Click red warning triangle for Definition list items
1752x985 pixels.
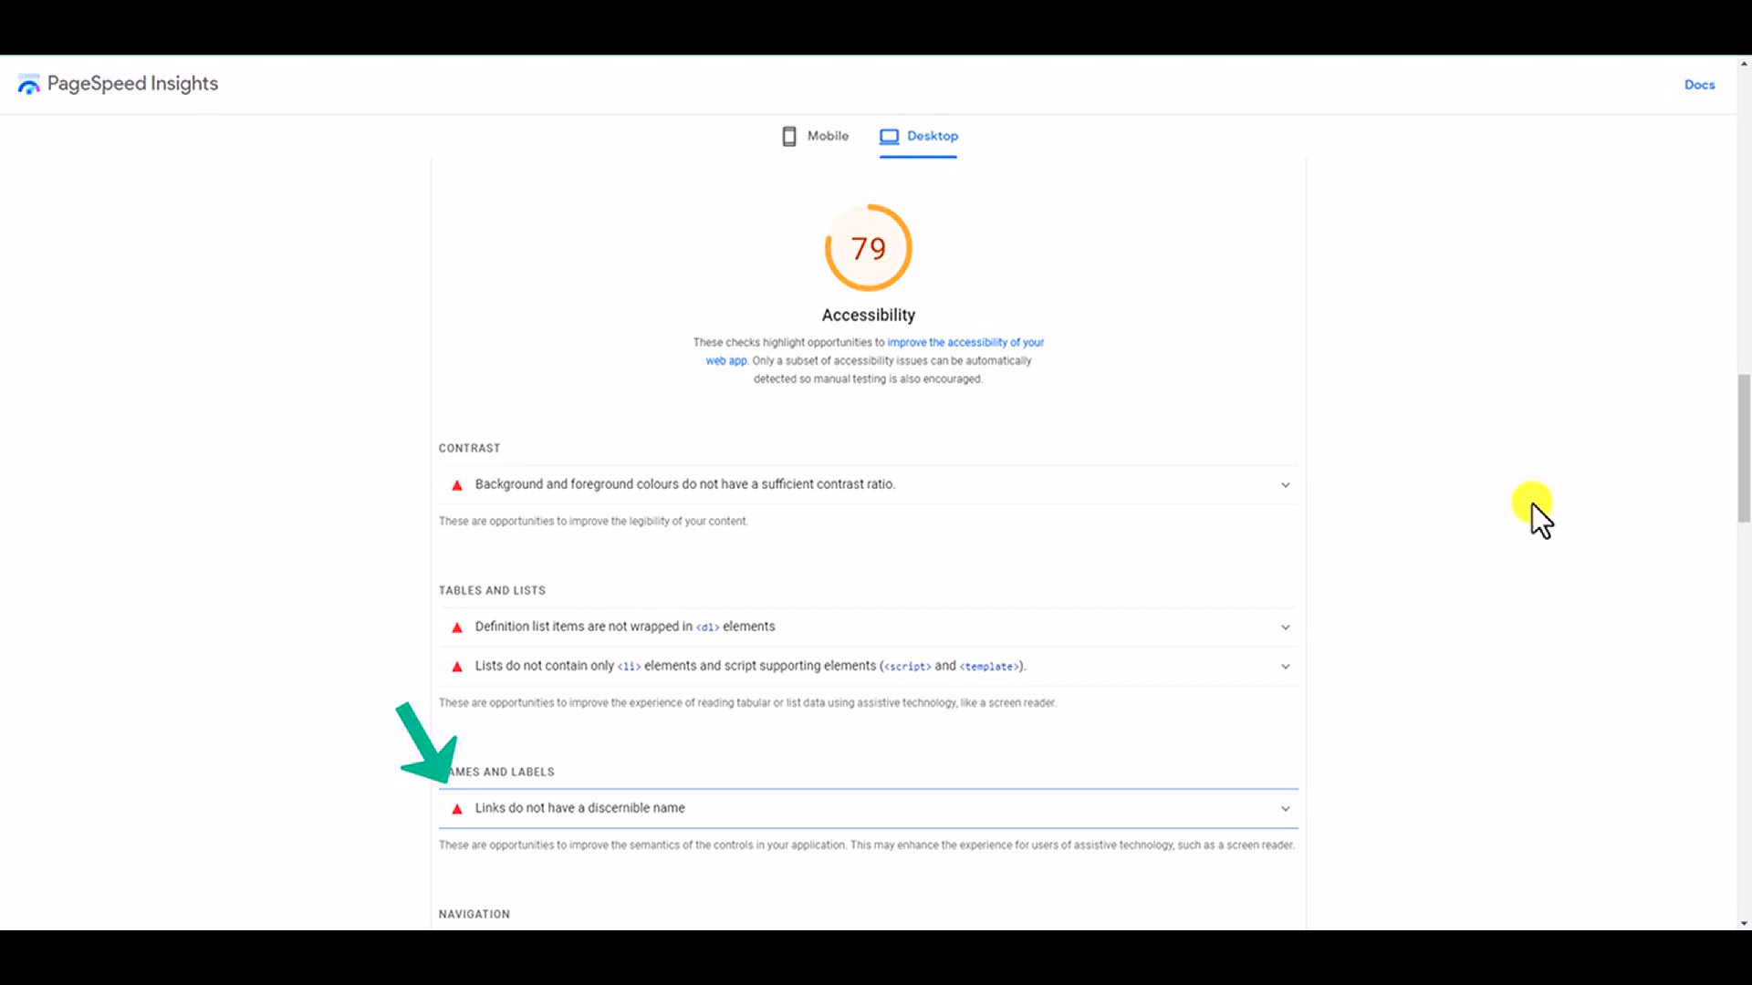pyautogui.click(x=457, y=627)
